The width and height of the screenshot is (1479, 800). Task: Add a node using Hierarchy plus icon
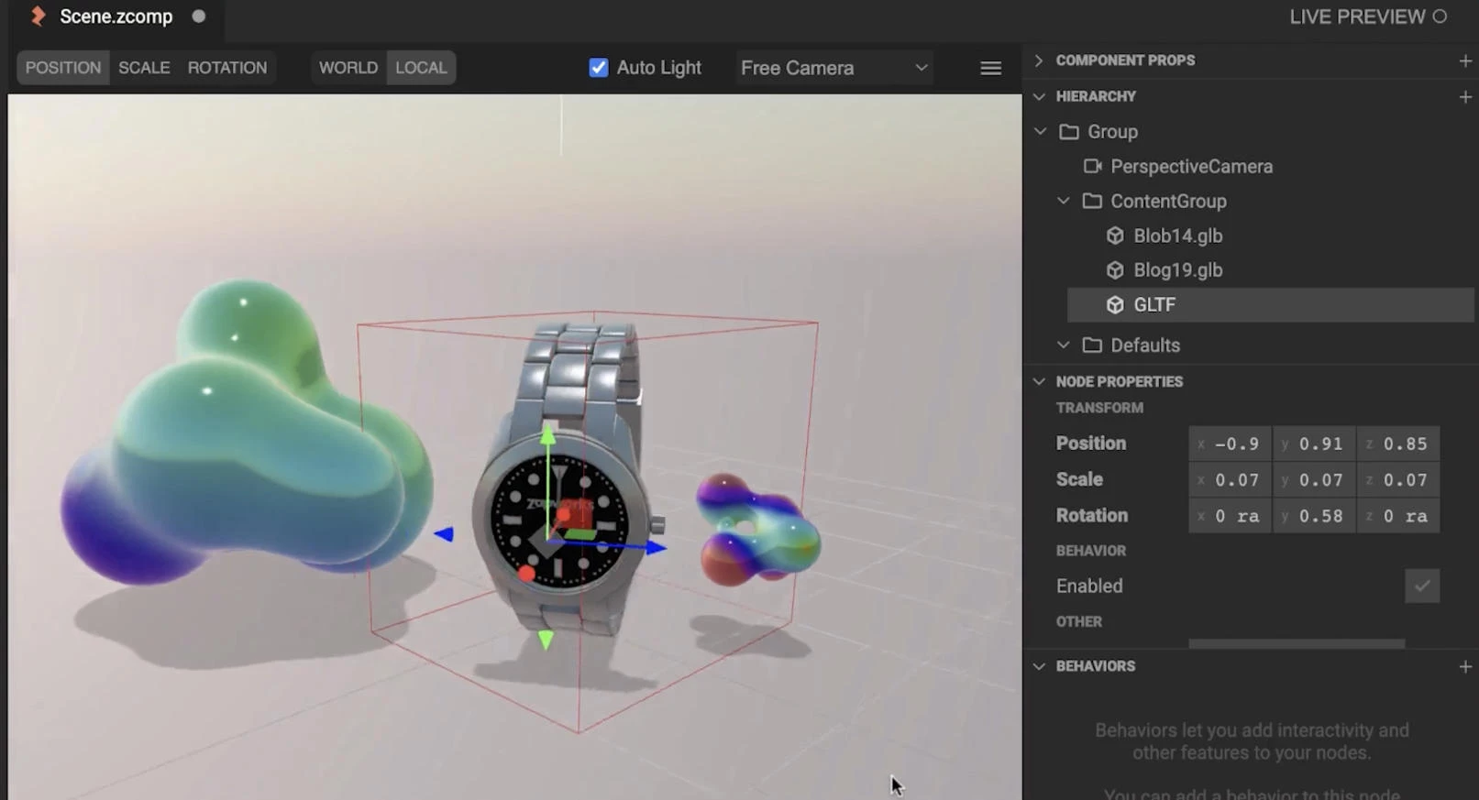click(x=1464, y=96)
